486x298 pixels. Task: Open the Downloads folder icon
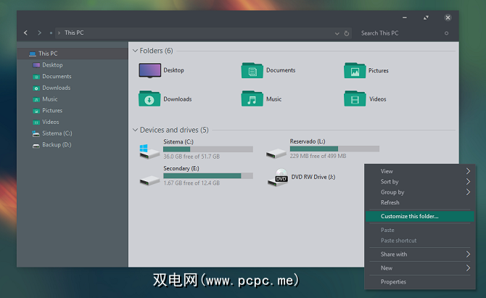click(149, 99)
